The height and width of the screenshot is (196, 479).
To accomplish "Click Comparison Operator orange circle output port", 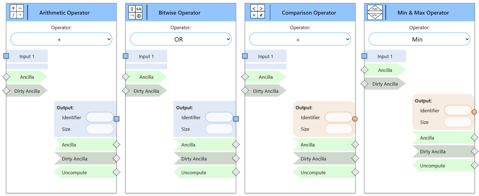I will tap(355, 119).
